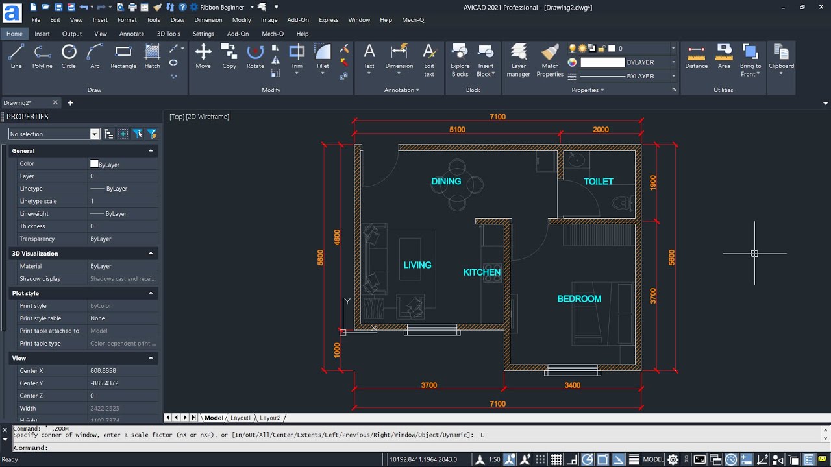Click the Distance measuring tool
The height and width of the screenshot is (467, 831).
tap(697, 56)
